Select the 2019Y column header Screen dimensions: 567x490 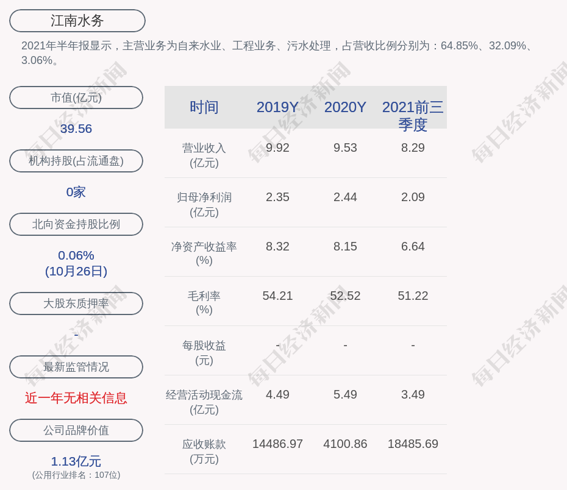tap(277, 107)
